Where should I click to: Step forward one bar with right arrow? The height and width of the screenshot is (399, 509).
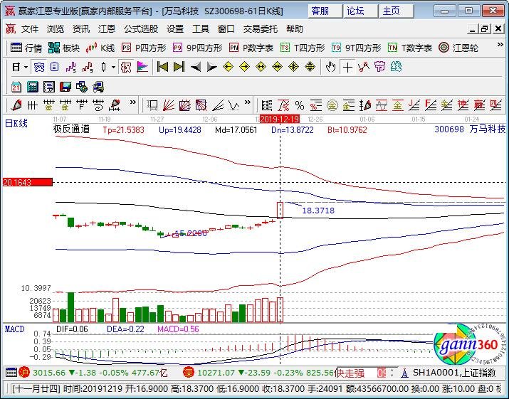(211, 67)
